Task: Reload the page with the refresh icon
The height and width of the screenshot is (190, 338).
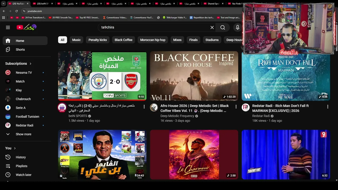Action: [x=16, y=11]
